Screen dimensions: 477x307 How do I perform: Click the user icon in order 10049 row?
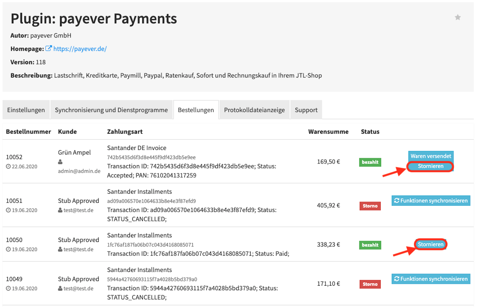tap(60, 289)
